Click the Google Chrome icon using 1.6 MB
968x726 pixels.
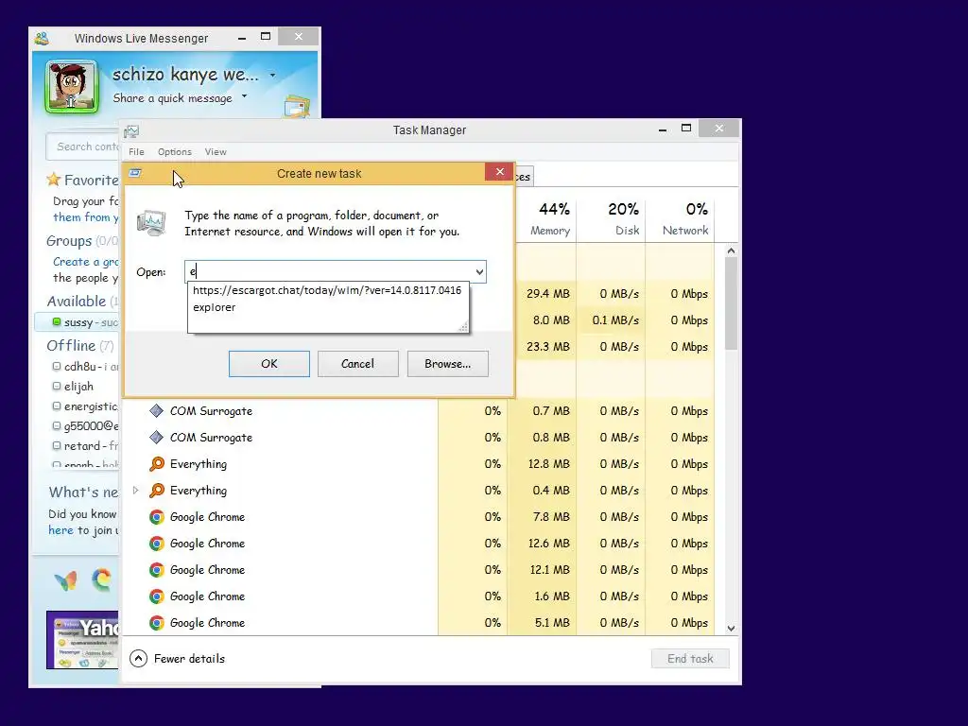point(157,596)
